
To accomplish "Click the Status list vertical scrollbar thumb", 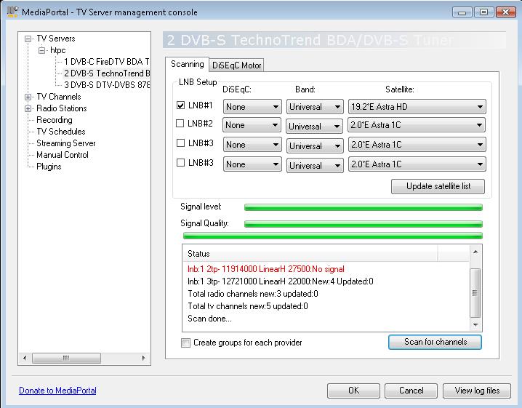I will click(475, 293).
